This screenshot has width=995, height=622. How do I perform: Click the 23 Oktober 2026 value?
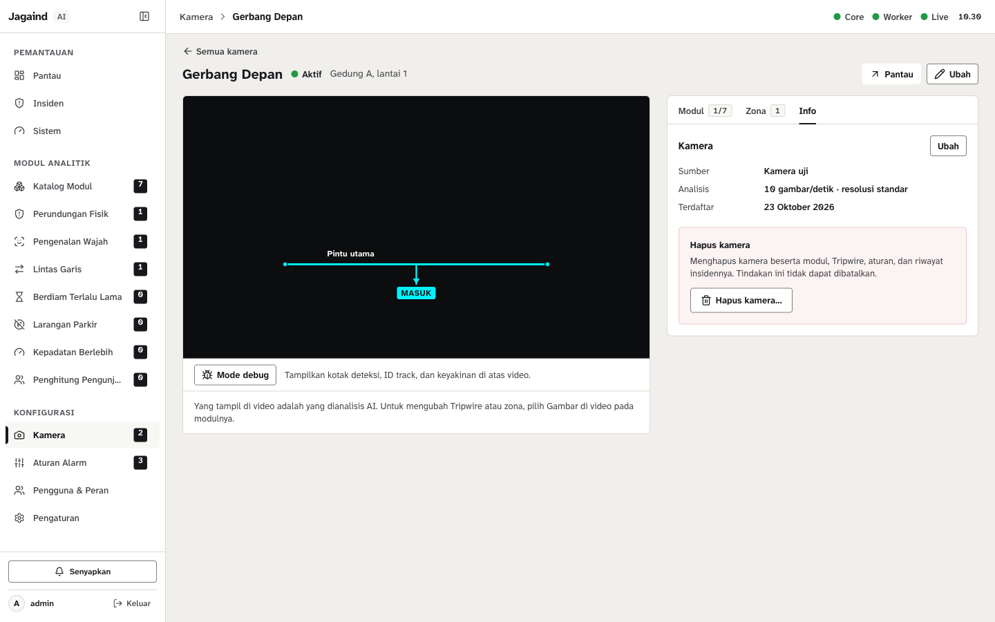(799, 207)
